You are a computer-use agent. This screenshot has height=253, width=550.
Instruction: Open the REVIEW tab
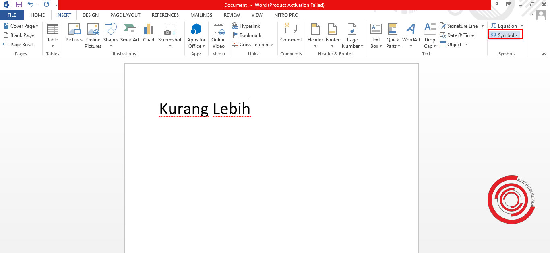(232, 15)
